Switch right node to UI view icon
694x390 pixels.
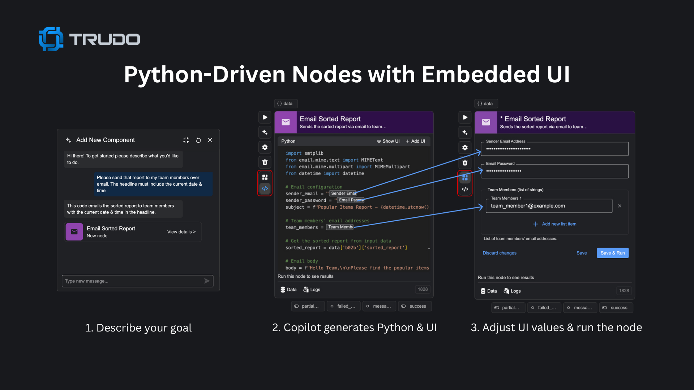[465, 178]
